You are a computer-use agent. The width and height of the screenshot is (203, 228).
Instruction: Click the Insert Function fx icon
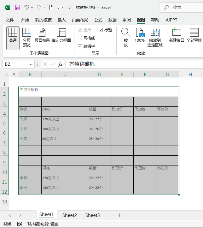[x=60, y=64]
